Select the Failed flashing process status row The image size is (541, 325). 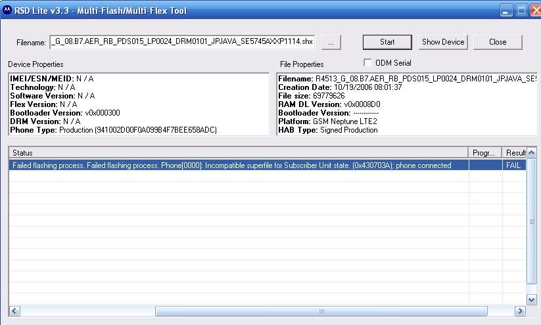click(x=268, y=165)
